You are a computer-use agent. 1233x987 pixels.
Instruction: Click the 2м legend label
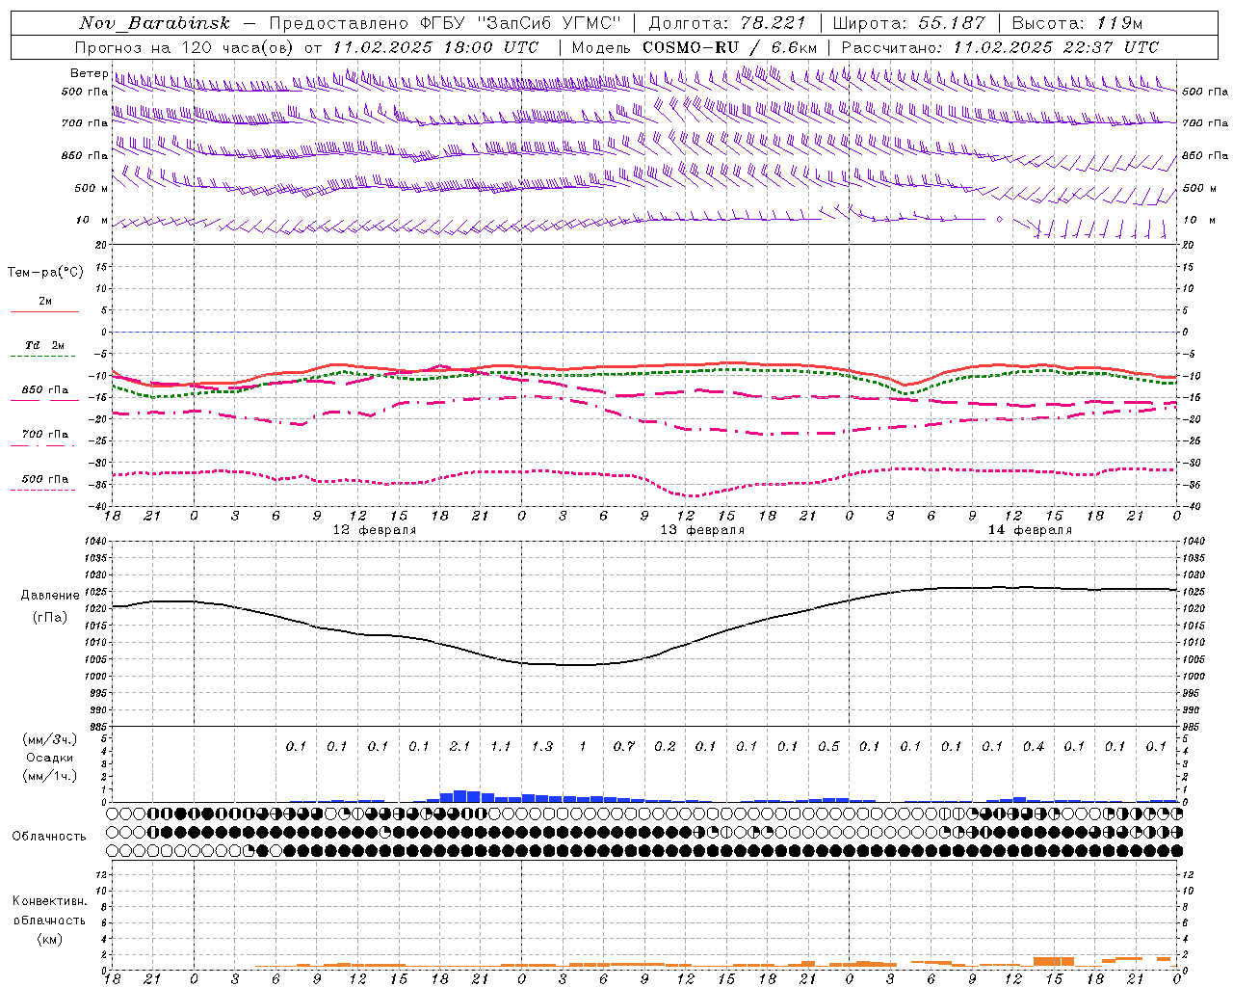coord(45,301)
